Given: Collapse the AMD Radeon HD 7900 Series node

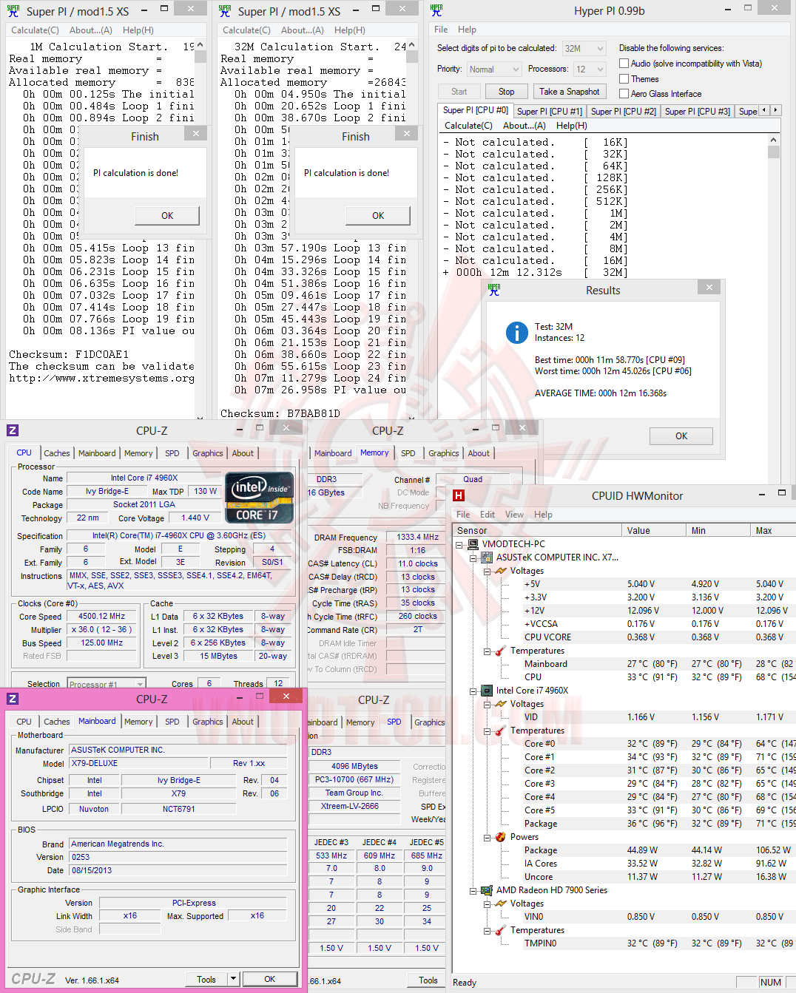Looking at the screenshot, I should [x=473, y=890].
